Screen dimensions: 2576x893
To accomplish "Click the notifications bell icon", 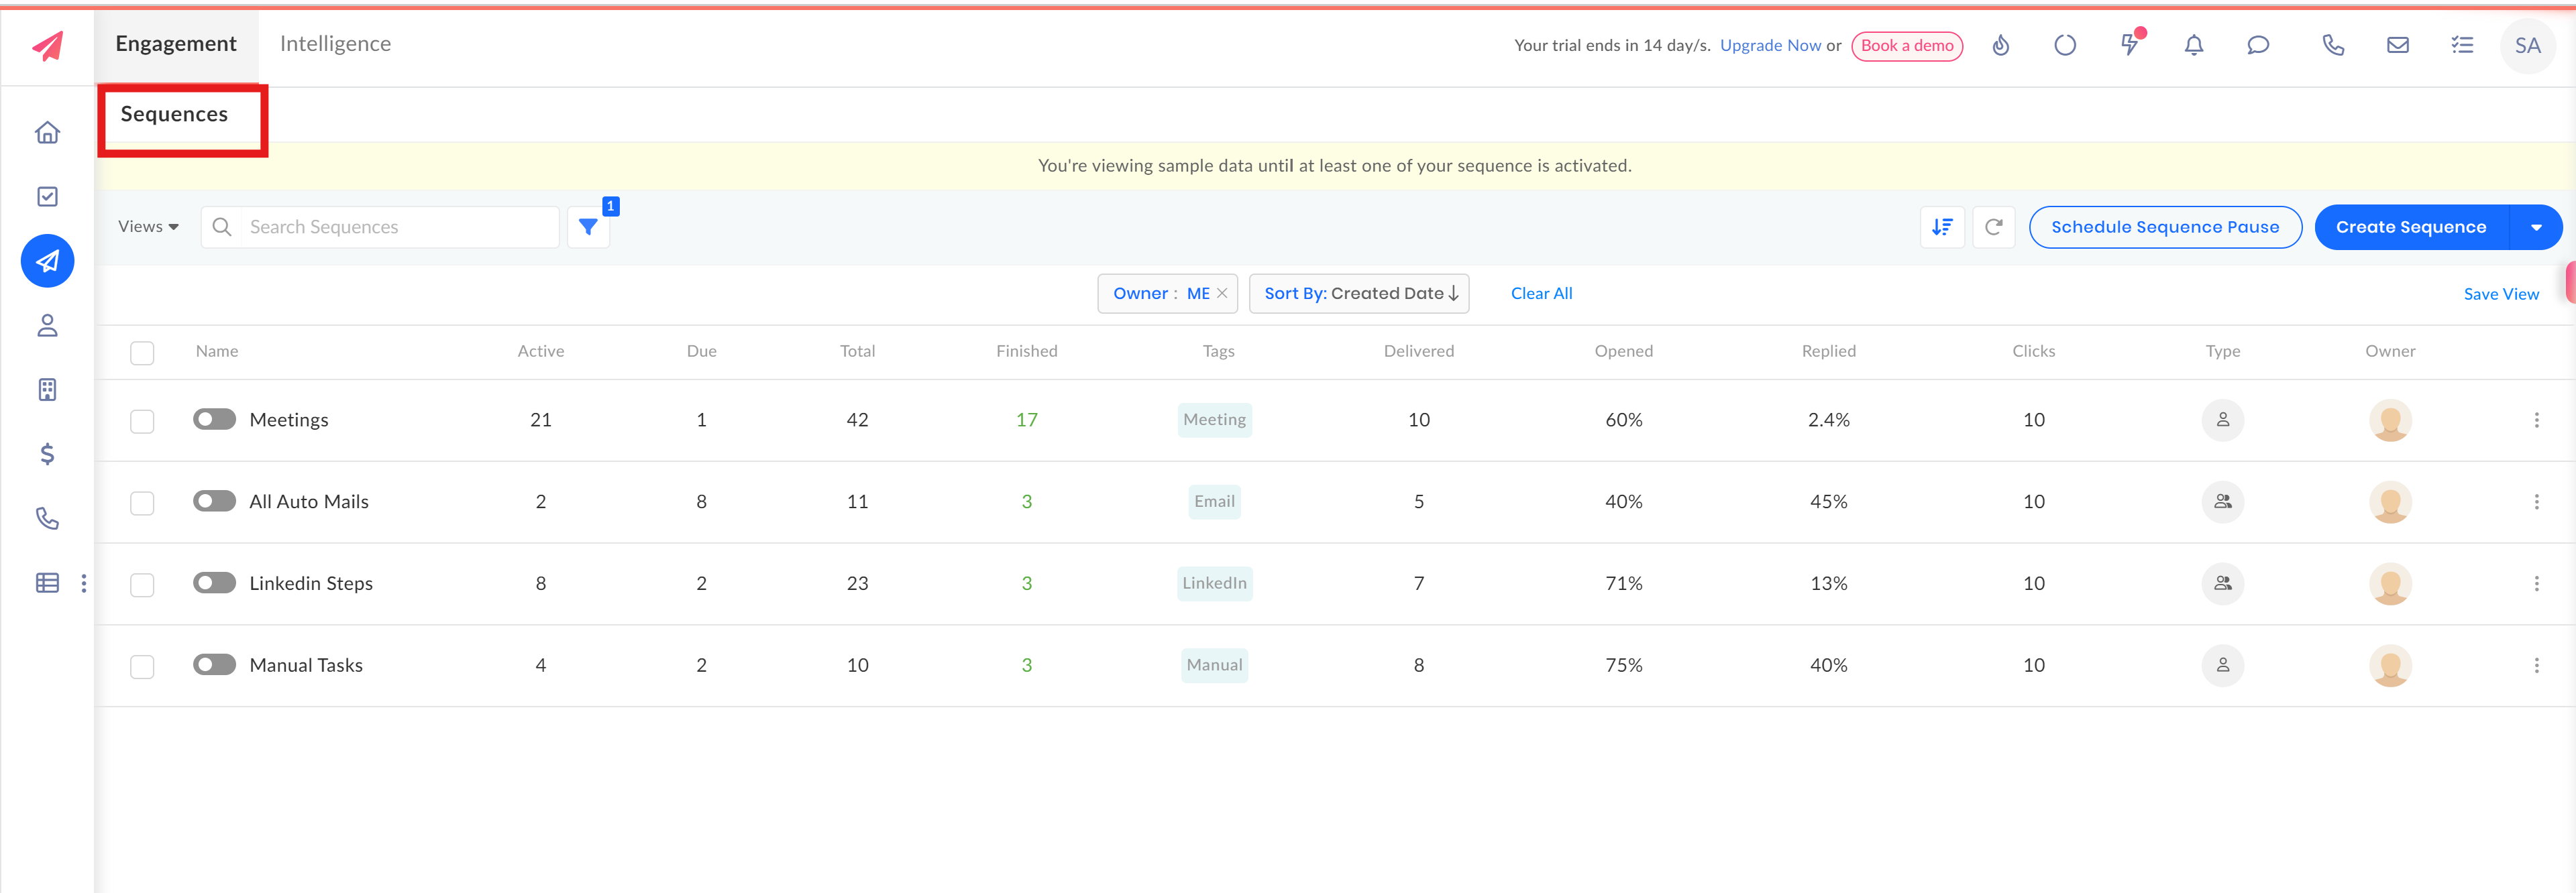I will point(2193,45).
